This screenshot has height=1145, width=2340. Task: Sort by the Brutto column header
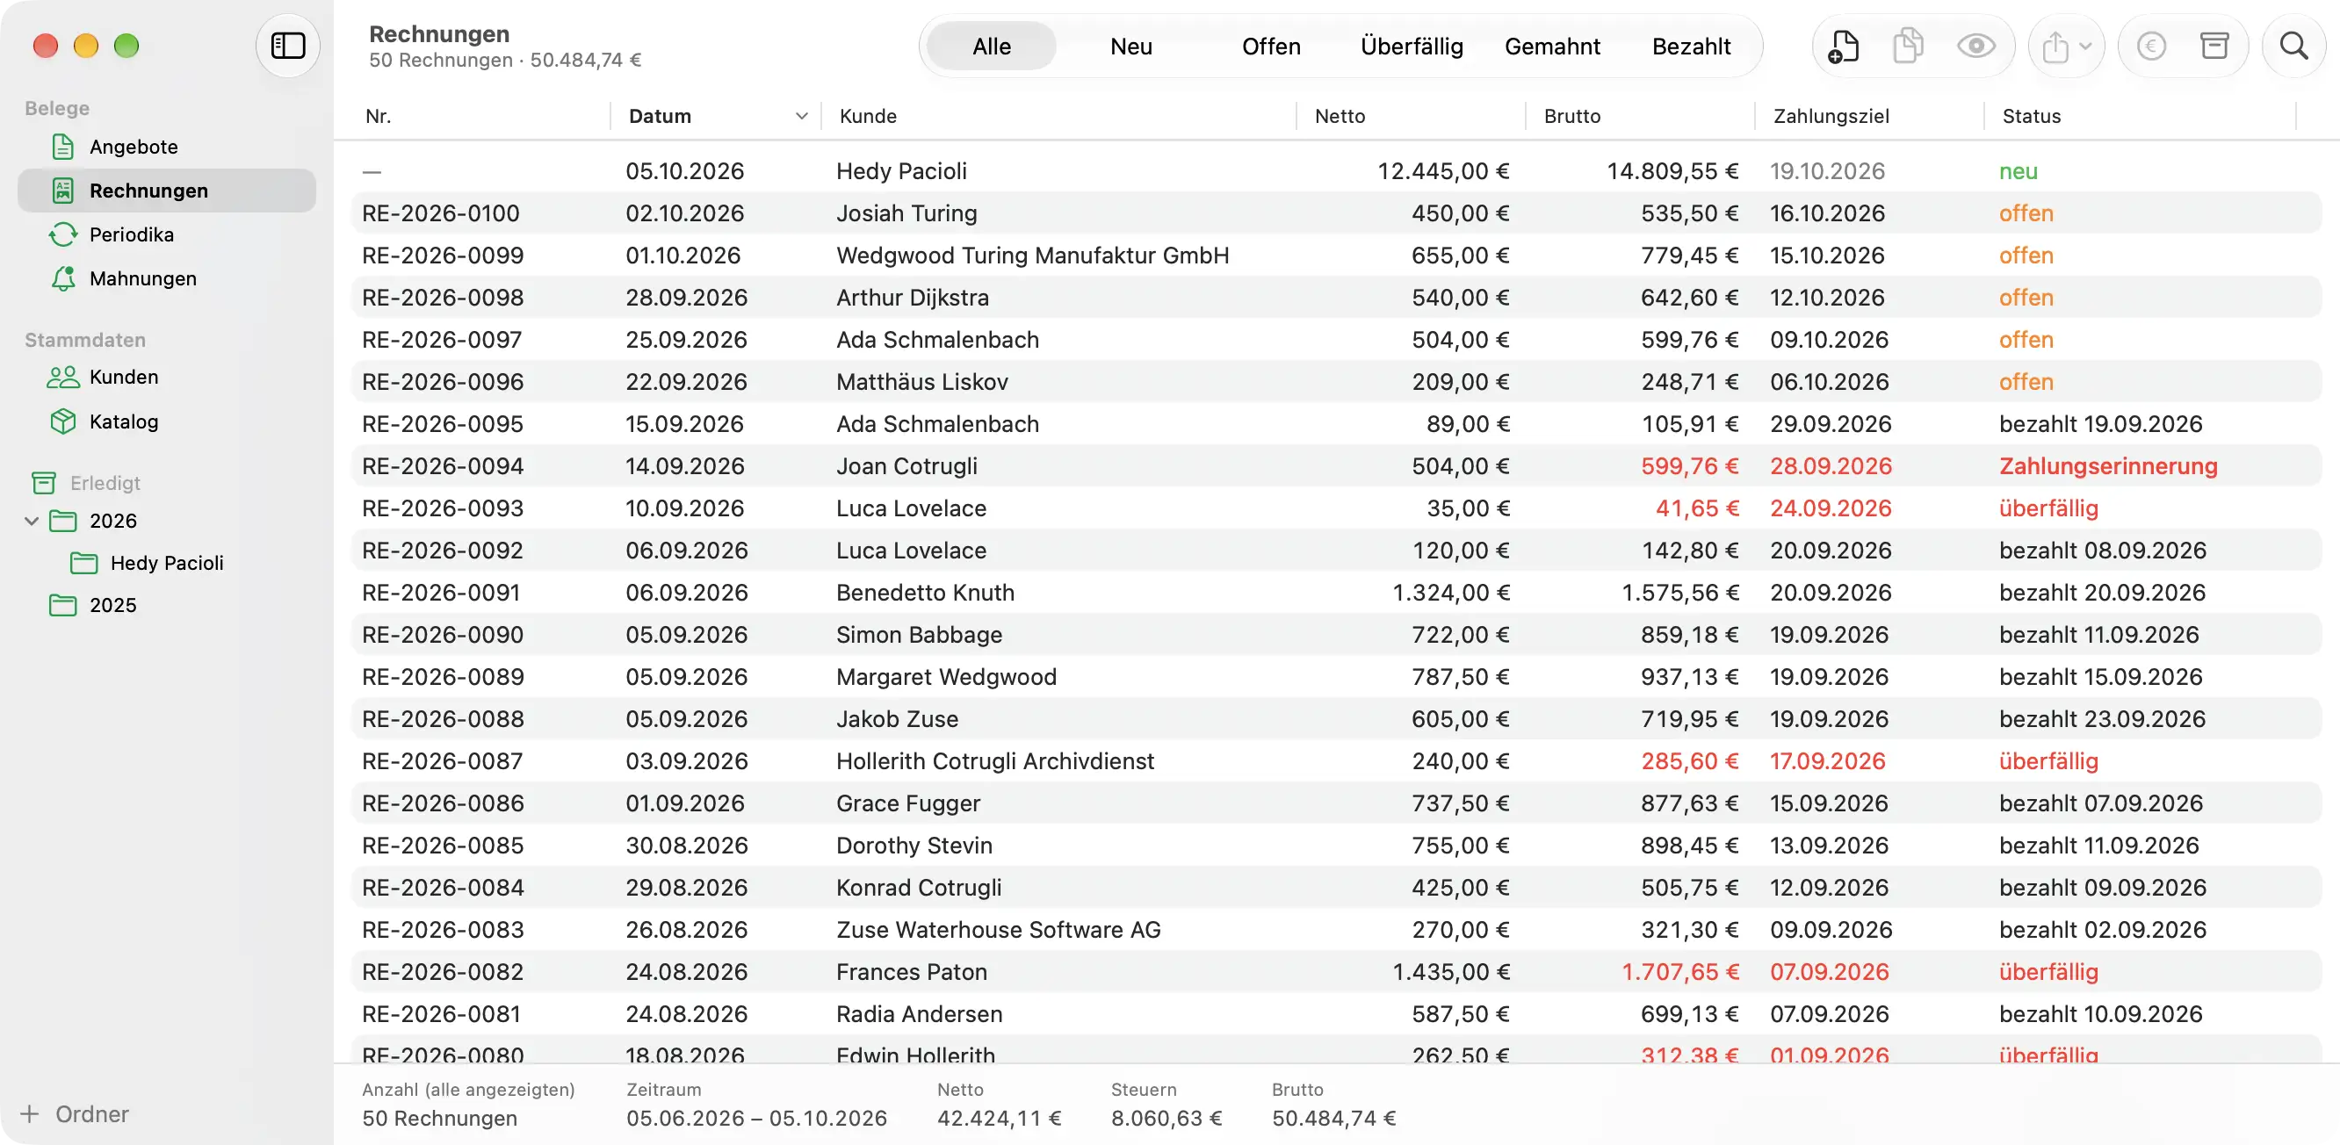click(1641, 116)
